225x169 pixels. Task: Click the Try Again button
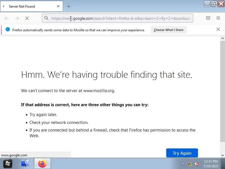click(x=182, y=153)
